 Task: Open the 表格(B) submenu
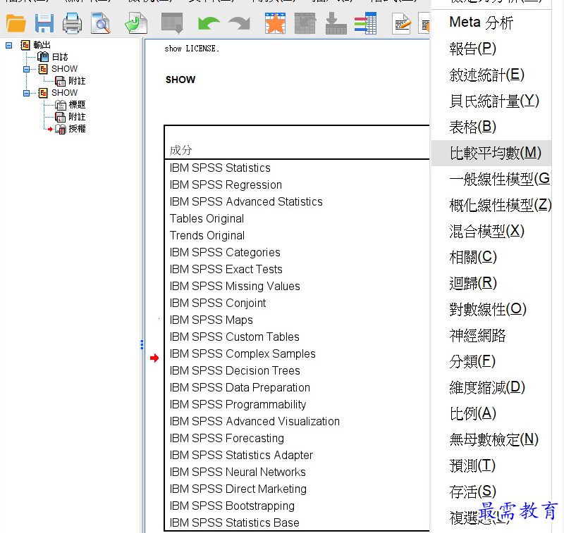point(491,127)
